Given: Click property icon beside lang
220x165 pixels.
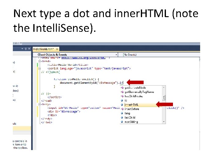Looking at the screenshot, I should (x=122, y=113).
